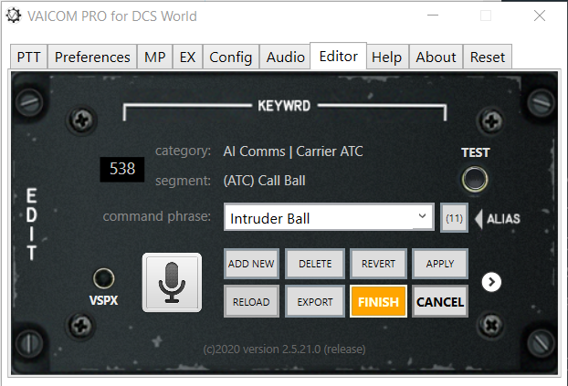Open the Preferences tab
568x386 pixels.
pos(92,57)
